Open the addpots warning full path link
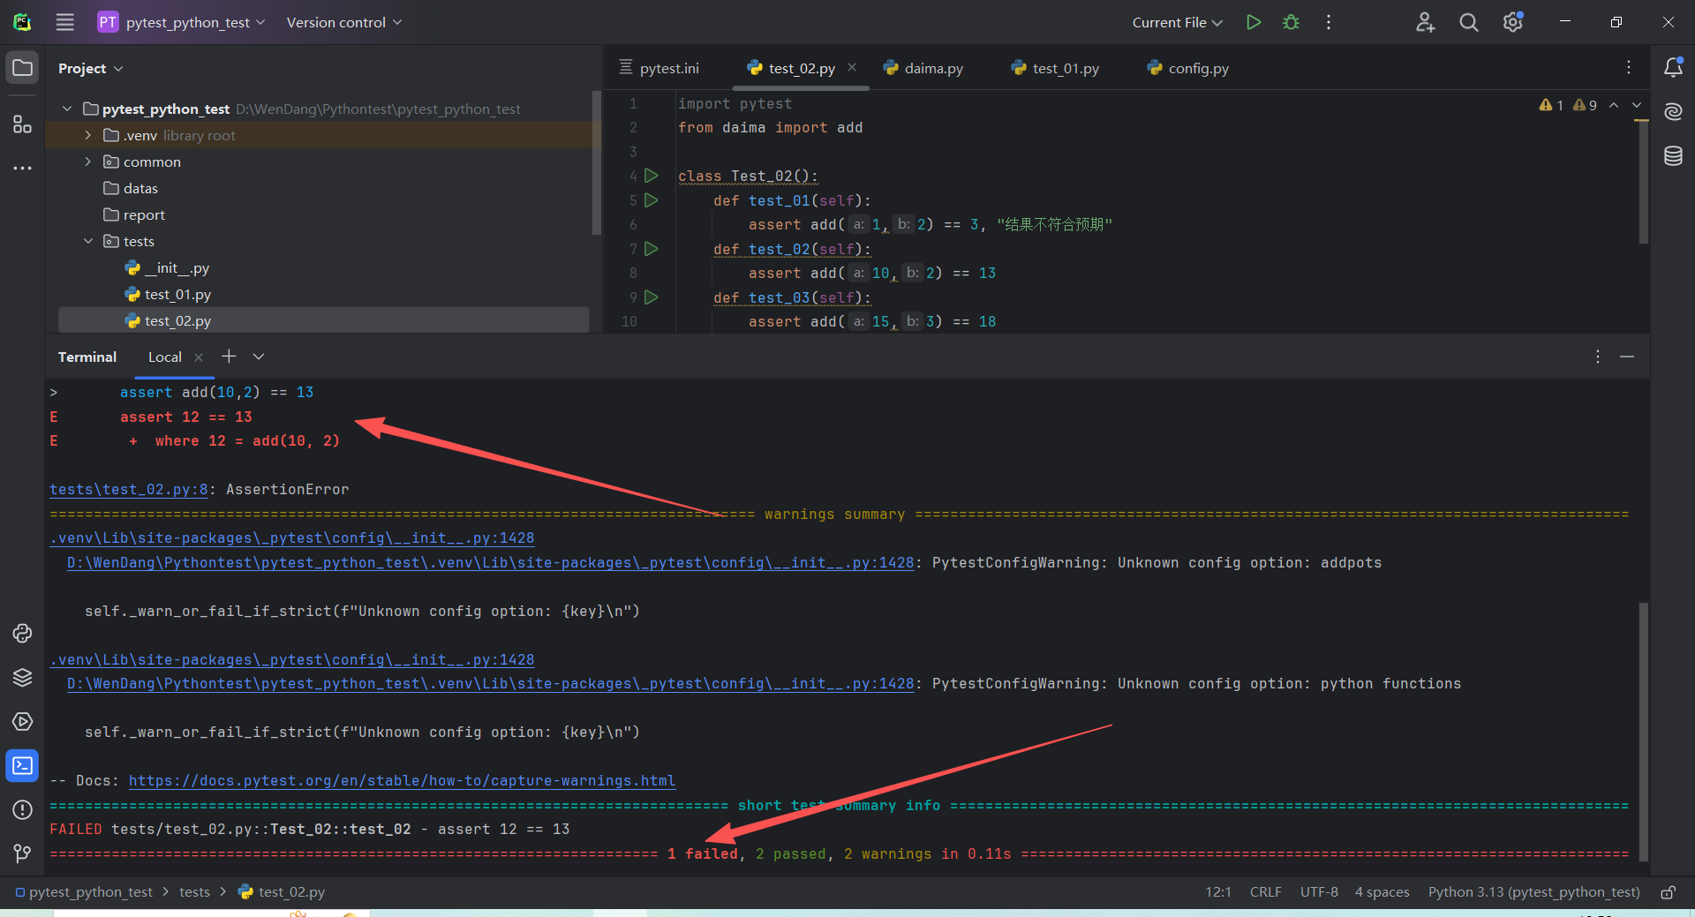Image resolution: width=1695 pixels, height=917 pixels. [x=491, y=562]
